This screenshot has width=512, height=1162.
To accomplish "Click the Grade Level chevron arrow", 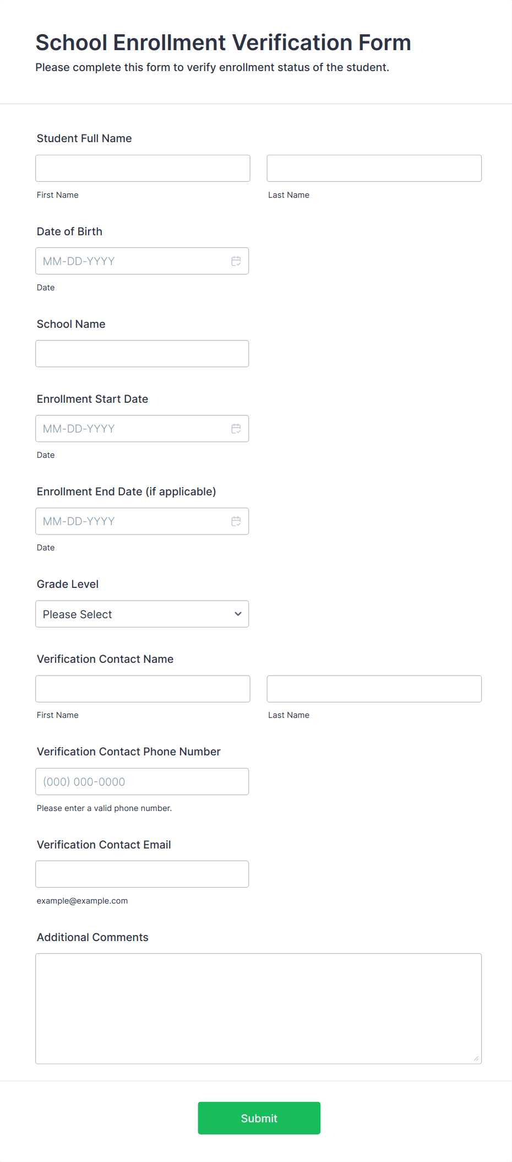I will pos(238,614).
